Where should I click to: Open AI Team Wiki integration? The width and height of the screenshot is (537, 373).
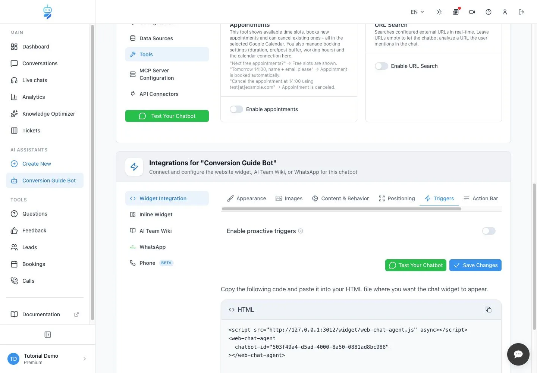pyautogui.click(x=167, y=231)
